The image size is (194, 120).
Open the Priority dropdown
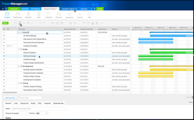pos(42,113)
